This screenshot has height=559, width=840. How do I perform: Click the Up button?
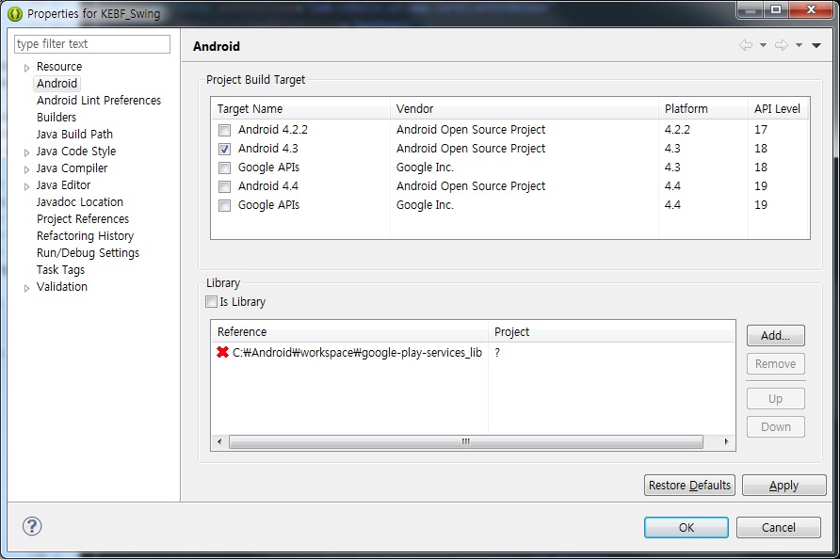(x=776, y=399)
